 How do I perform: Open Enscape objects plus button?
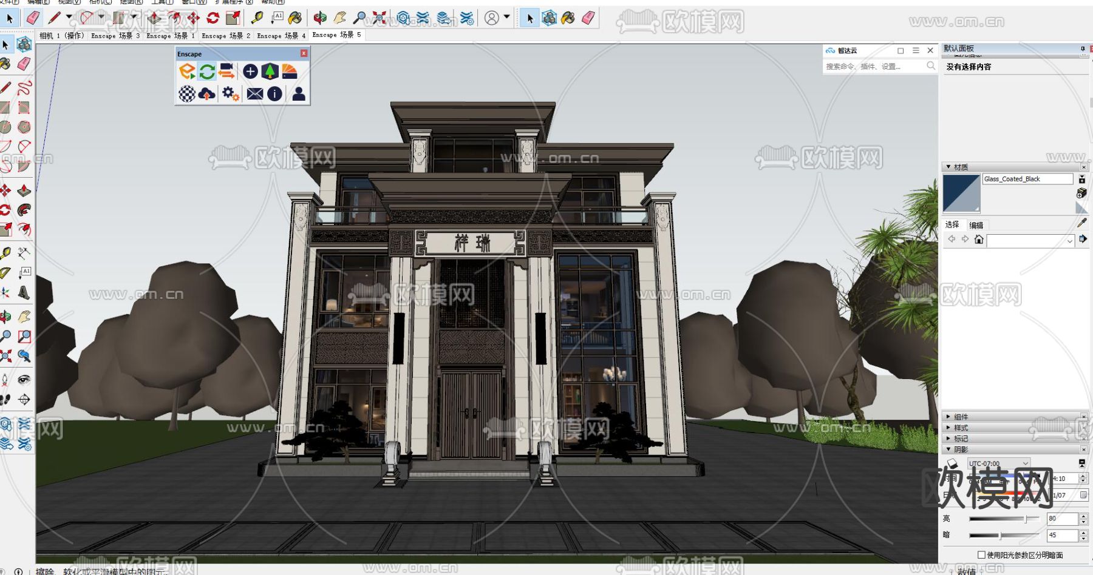tap(250, 72)
